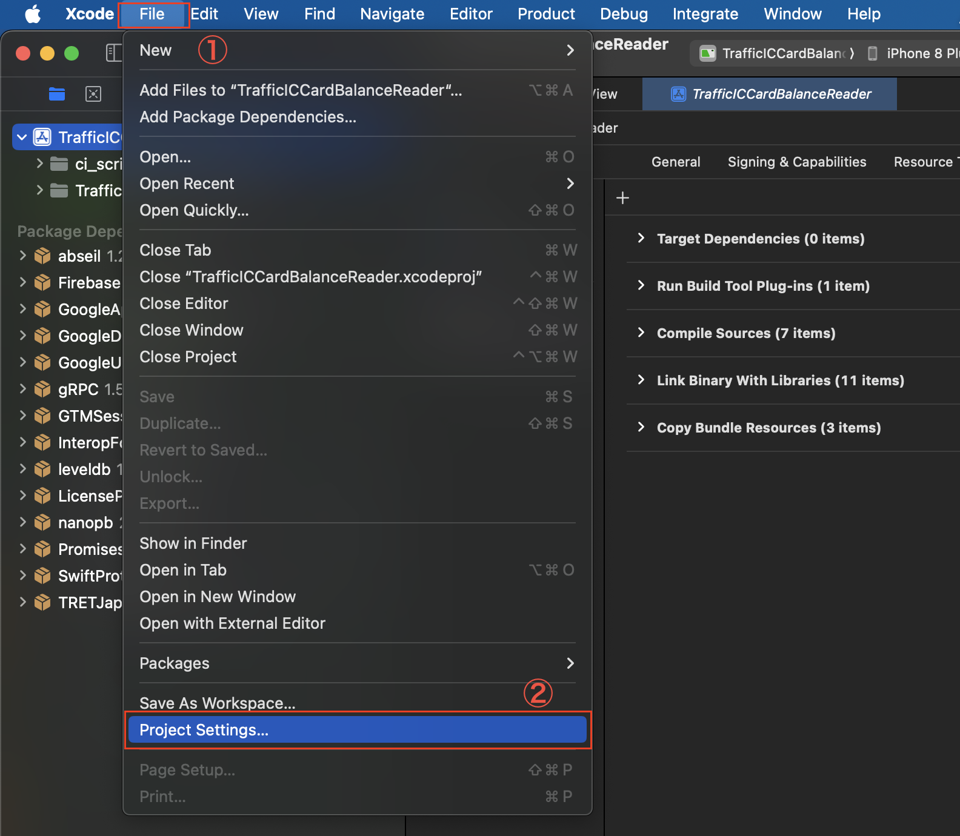Viewport: 960px width, 836px height.
Task: Click the abseil package icon
Action: tap(42, 256)
